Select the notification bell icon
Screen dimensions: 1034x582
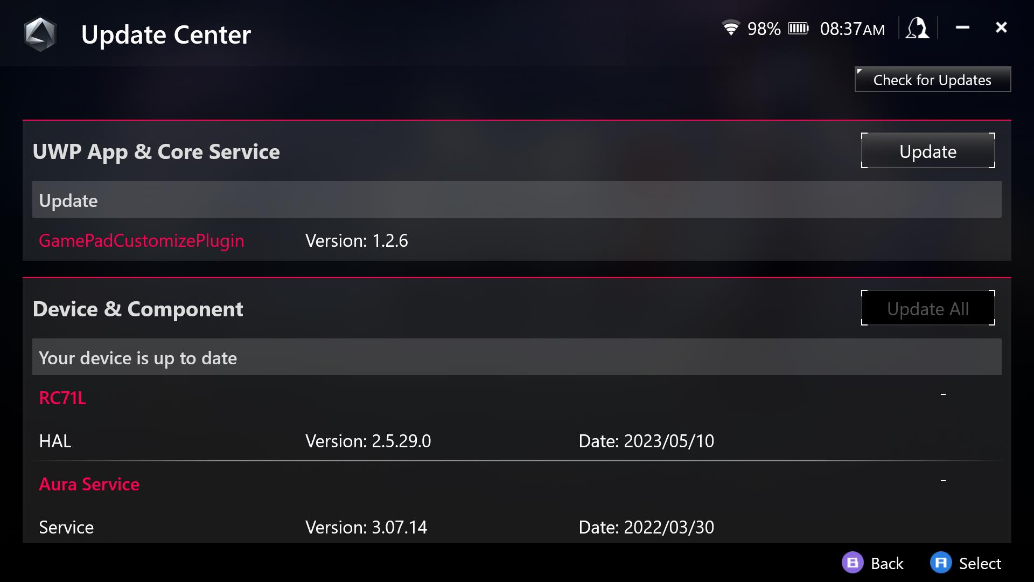click(x=918, y=29)
